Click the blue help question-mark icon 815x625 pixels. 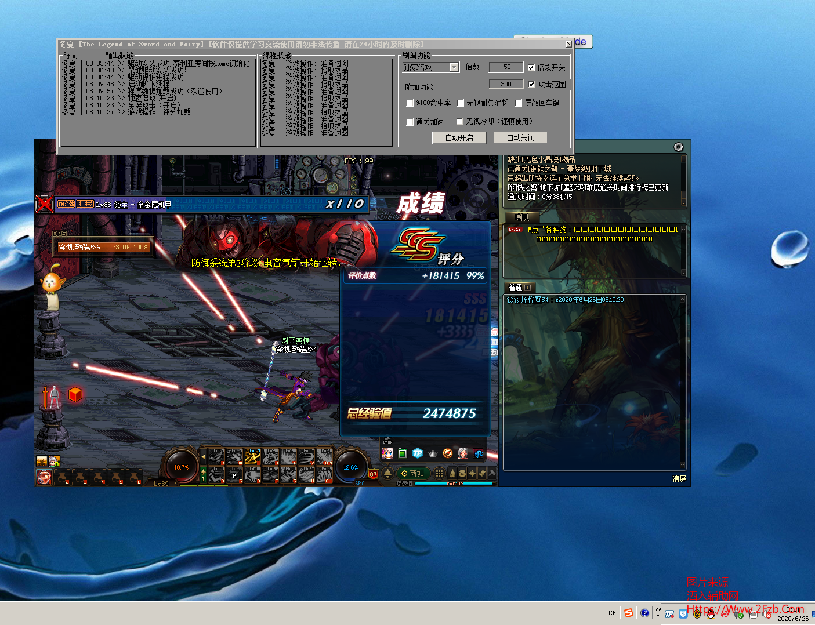644,613
